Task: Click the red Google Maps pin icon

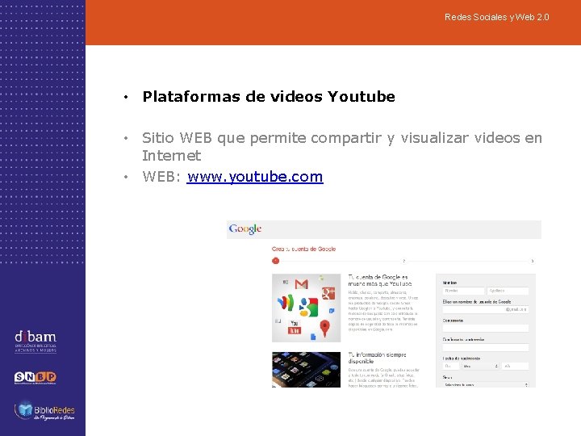Action: [x=324, y=328]
